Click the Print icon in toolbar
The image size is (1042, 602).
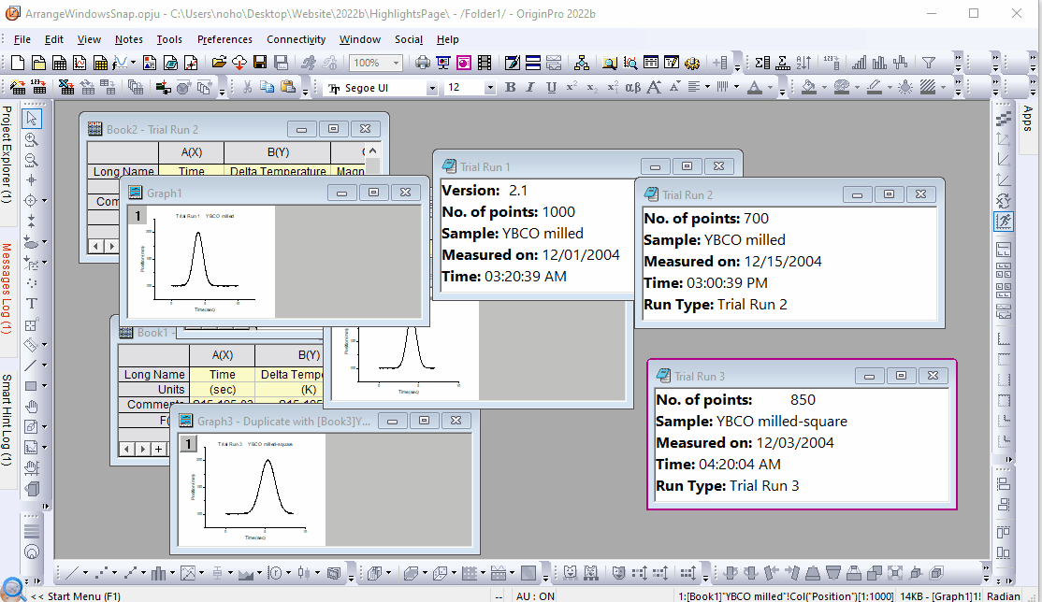(x=422, y=64)
